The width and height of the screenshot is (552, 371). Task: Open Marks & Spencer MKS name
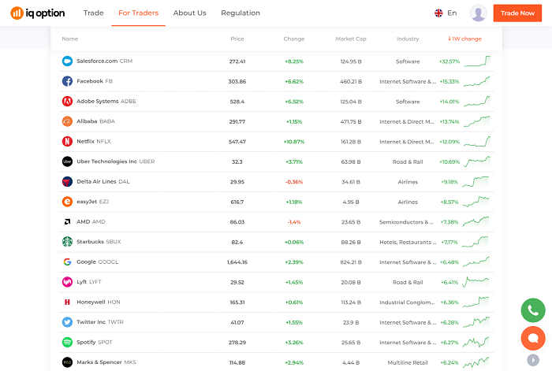pyautogui.click(x=106, y=362)
